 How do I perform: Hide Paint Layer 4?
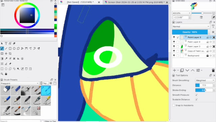point(174,42)
